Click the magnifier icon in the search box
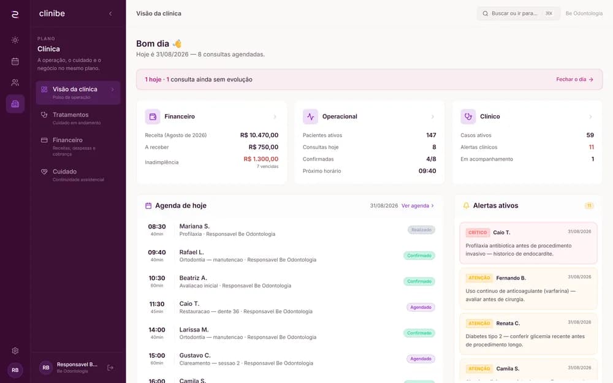Image resolution: width=613 pixels, height=383 pixels. click(485, 13)
